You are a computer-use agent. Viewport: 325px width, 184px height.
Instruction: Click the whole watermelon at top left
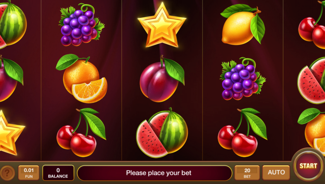click(12, 24)
